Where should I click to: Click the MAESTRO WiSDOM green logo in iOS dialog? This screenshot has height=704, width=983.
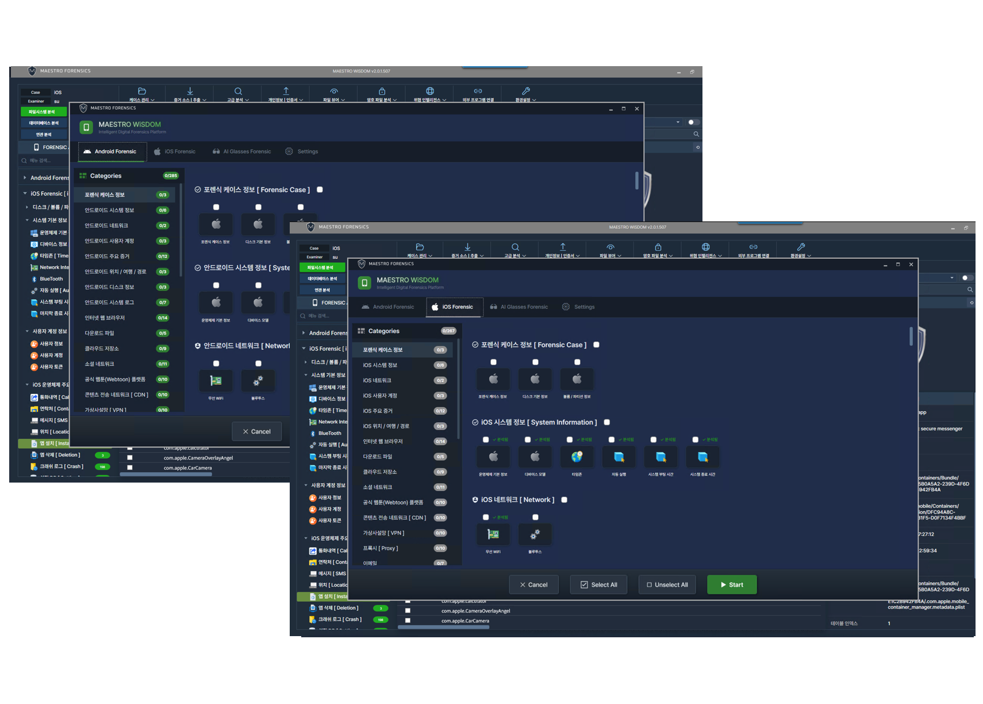click(x=364, y=283)
